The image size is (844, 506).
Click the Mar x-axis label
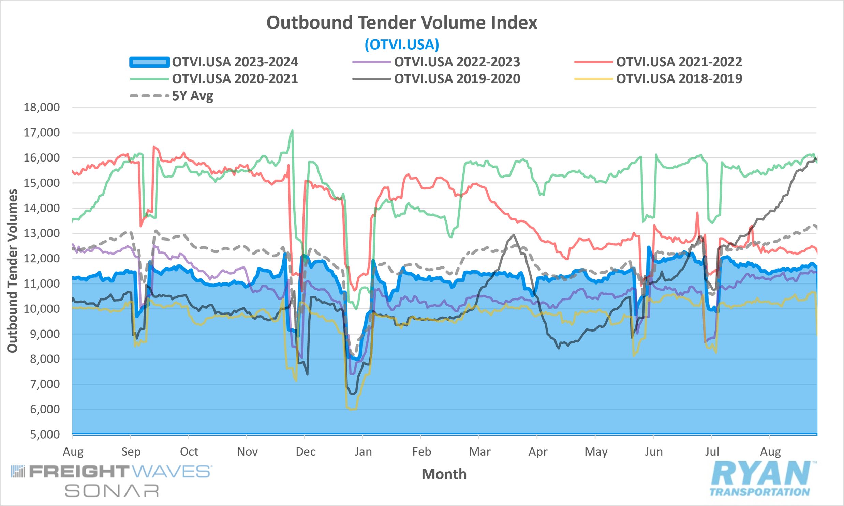pyautogui.click(x=480, y=452)
